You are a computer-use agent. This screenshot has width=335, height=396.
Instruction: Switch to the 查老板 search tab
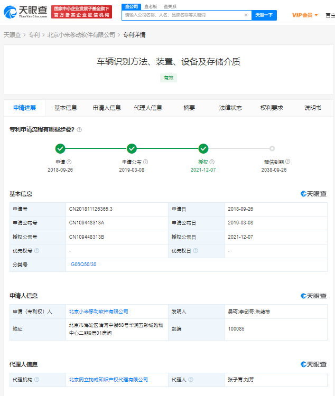(x=151, y=6)
